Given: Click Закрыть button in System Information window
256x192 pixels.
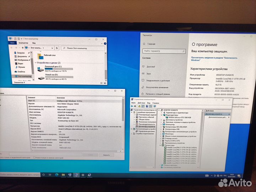Looking at the screenshot, I should tap(106, 155).
